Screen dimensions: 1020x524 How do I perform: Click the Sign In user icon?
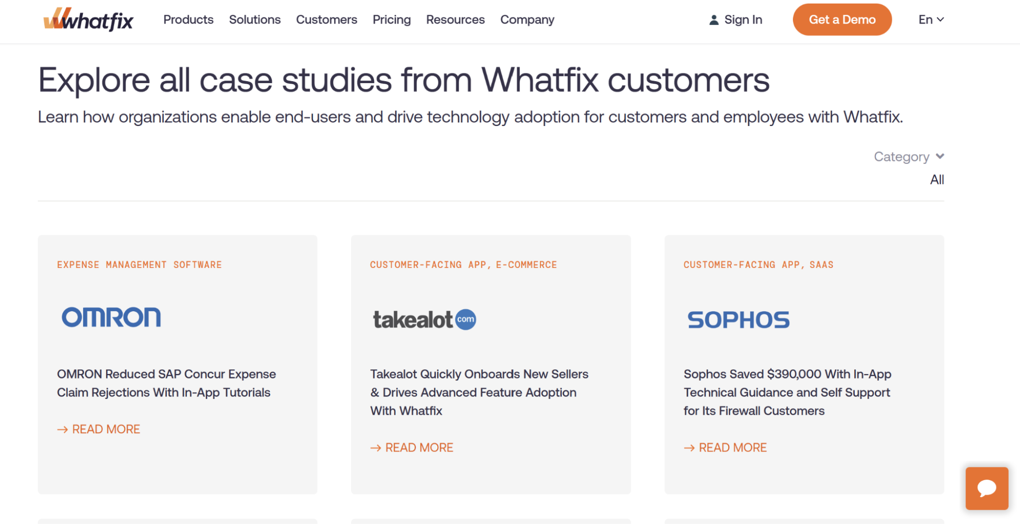[x=714, y=20]
